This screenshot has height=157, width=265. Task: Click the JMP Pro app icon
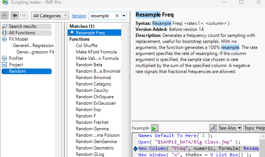click(x=5, y=2)
